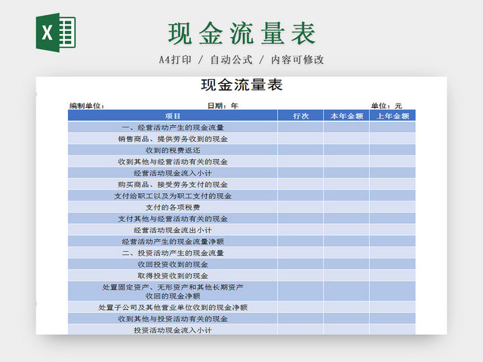Select the subtitle text A4打印 / 自动公式 / 内容可修改
The width and height of the screenshot is (483, 362).
[x=241, y=60]
